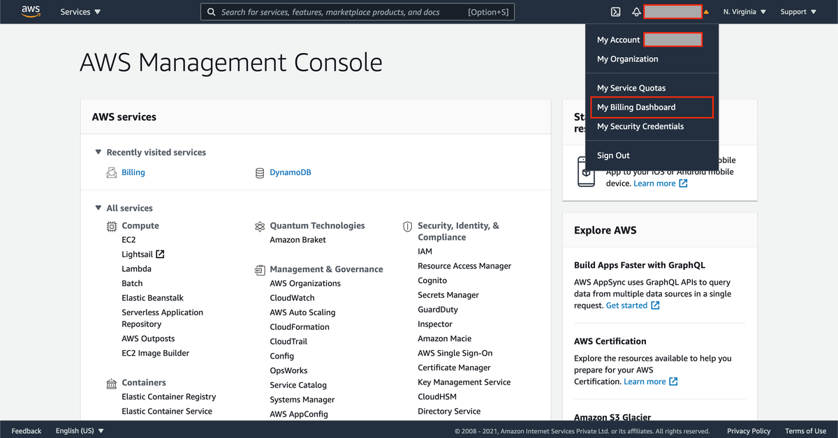The height and width of the screenshot is (438, 838).
Task: Click Learn more under AWS Certification
Action: (x=645, y=382)
